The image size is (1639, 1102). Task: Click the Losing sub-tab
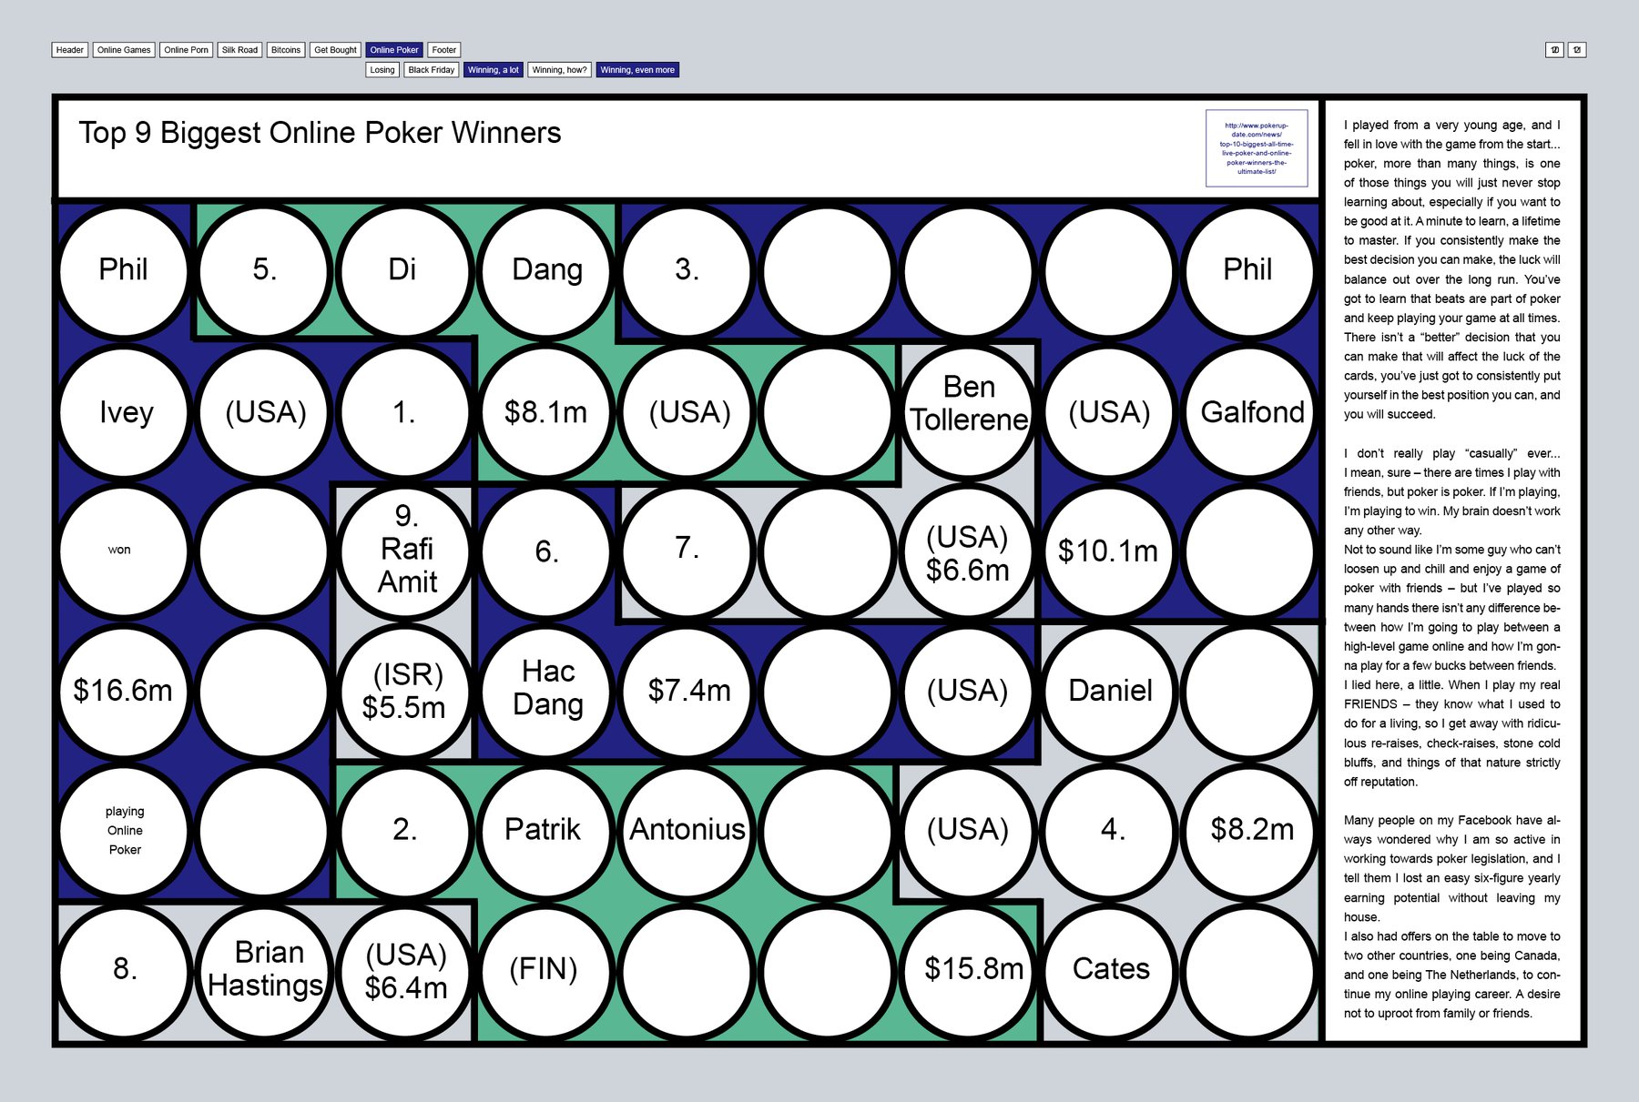(382, 70)
